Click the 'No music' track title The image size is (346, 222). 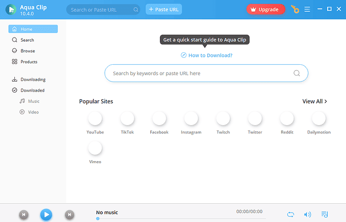tap(107, 212)
